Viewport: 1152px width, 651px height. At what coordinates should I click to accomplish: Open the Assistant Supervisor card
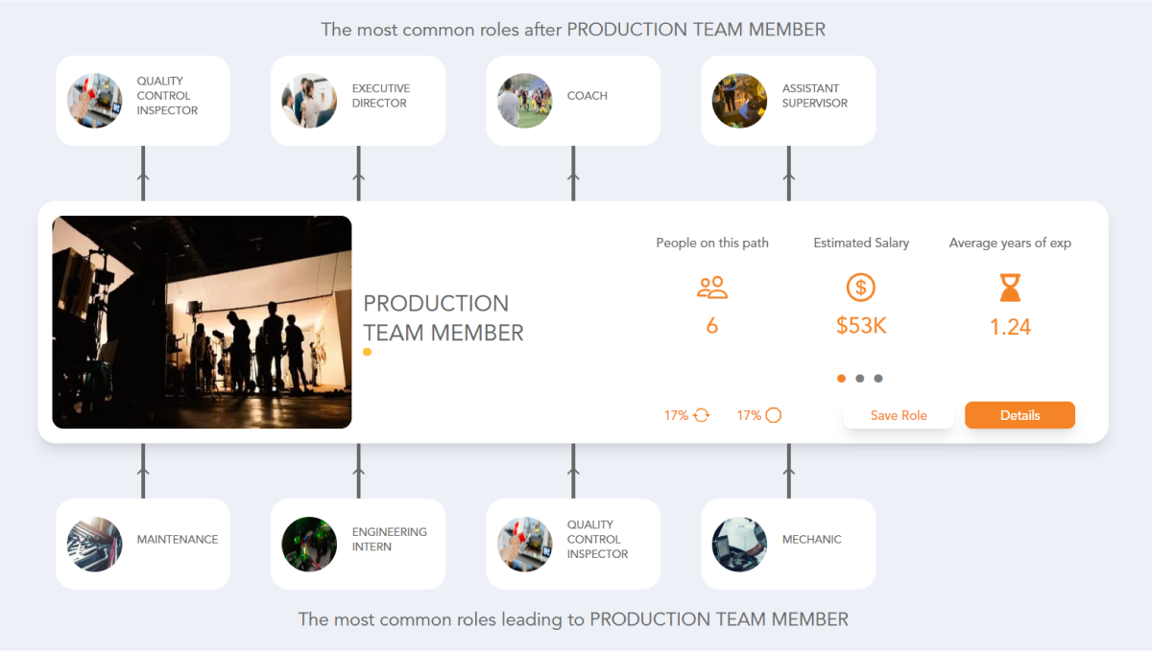click(x=787, y=100)
